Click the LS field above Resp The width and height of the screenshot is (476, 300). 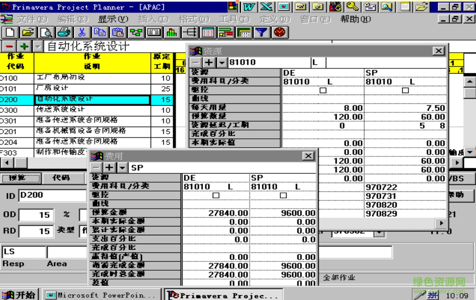pyautogui.click(x=24, y=252)
